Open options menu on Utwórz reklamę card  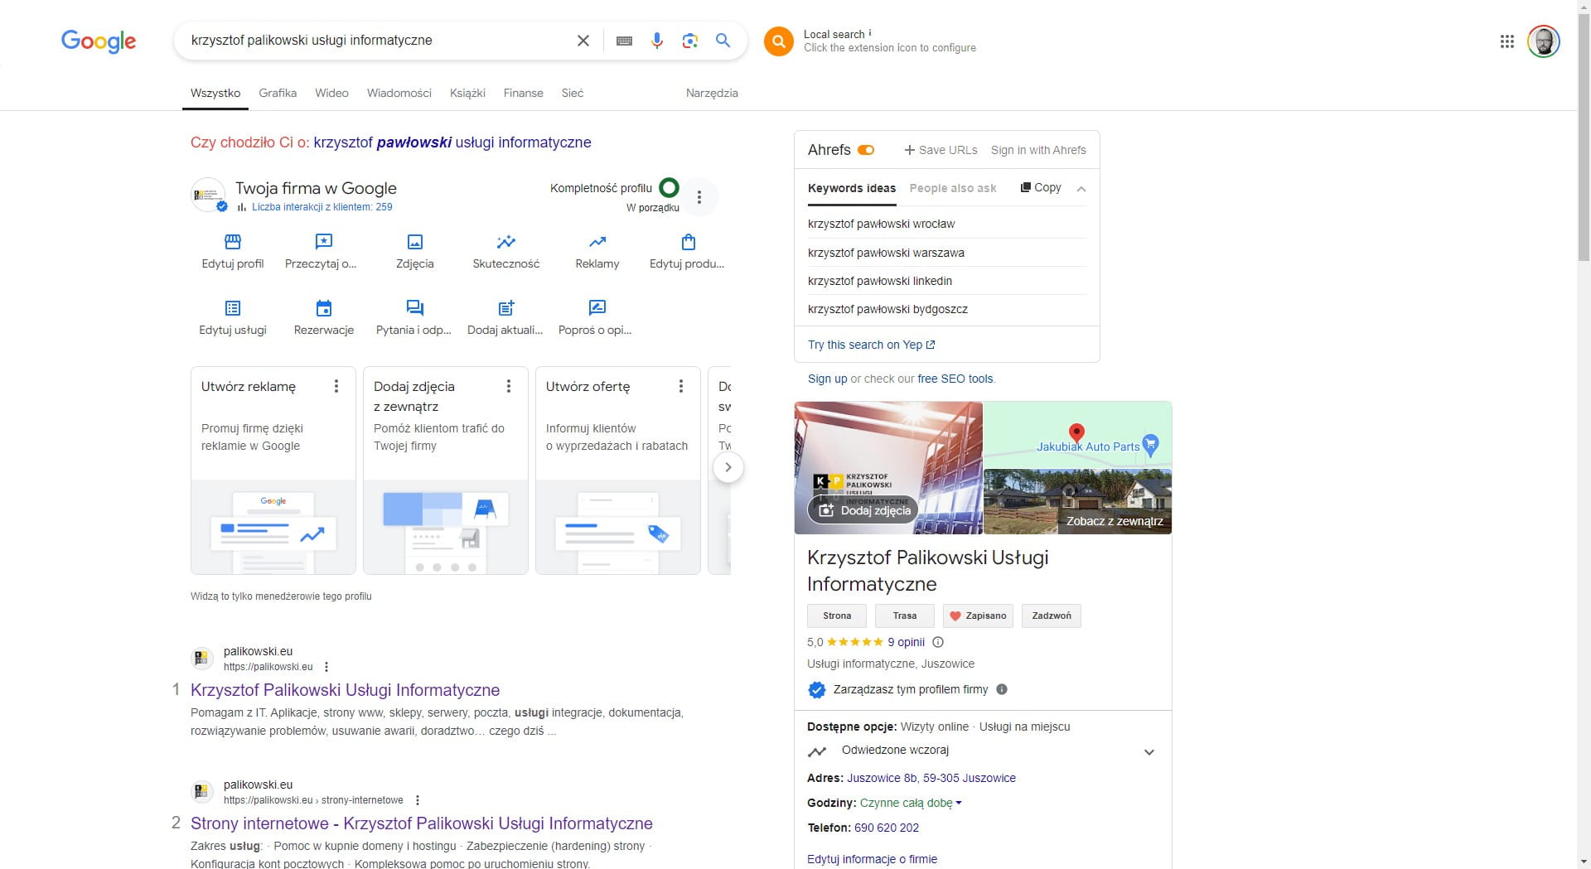(x=336, y=386)
